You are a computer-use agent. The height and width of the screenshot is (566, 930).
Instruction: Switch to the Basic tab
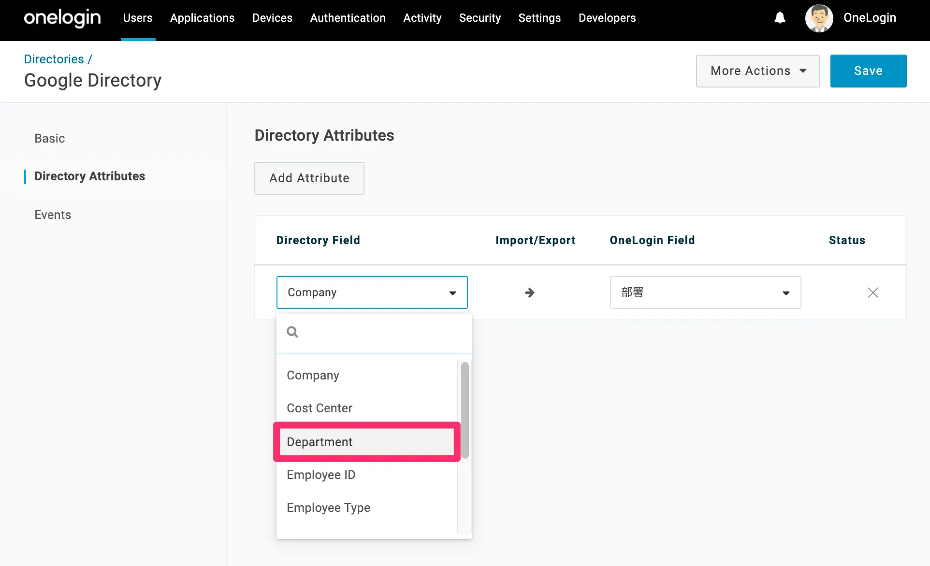pos(49,138)
